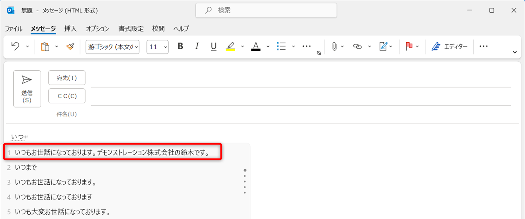The image size is (525, 219).
Task: Click the 宛先(T) recipient button
Action: click(67, 78)
